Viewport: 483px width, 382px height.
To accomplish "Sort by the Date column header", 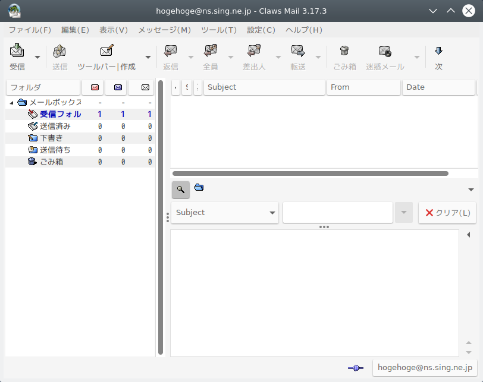I will [x=438, y=87].
